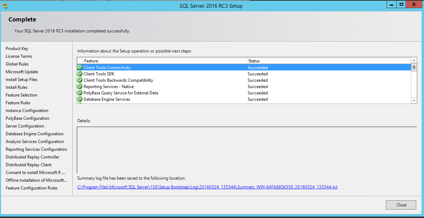The width and height of the screenshot is (424, 218).
Task: Click the Product Key step in sidebar
Action: click(x=17, y=49)
